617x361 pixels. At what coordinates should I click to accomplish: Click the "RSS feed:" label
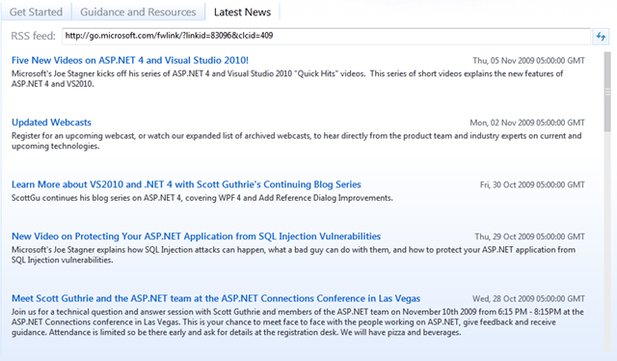click(34, 36)
